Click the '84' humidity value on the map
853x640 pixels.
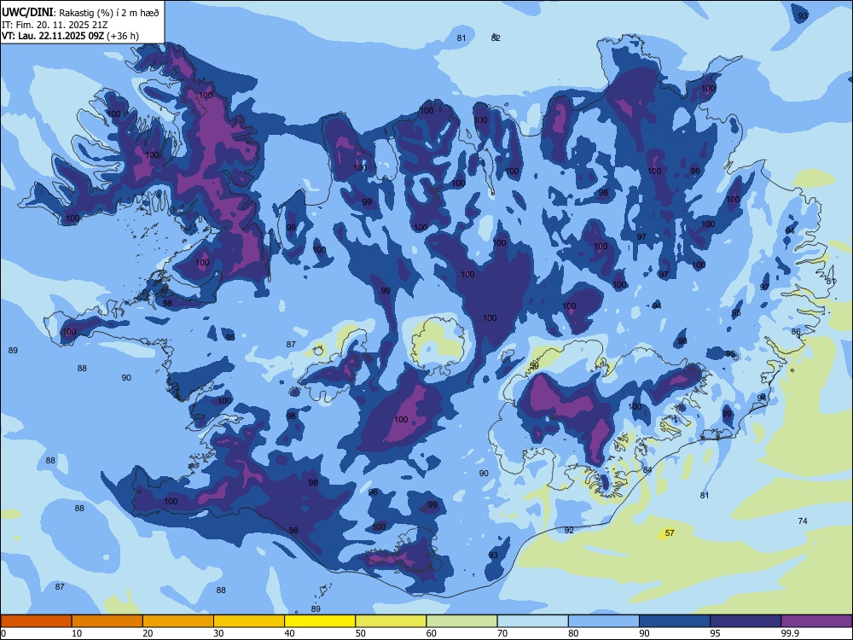coord(647,469)
